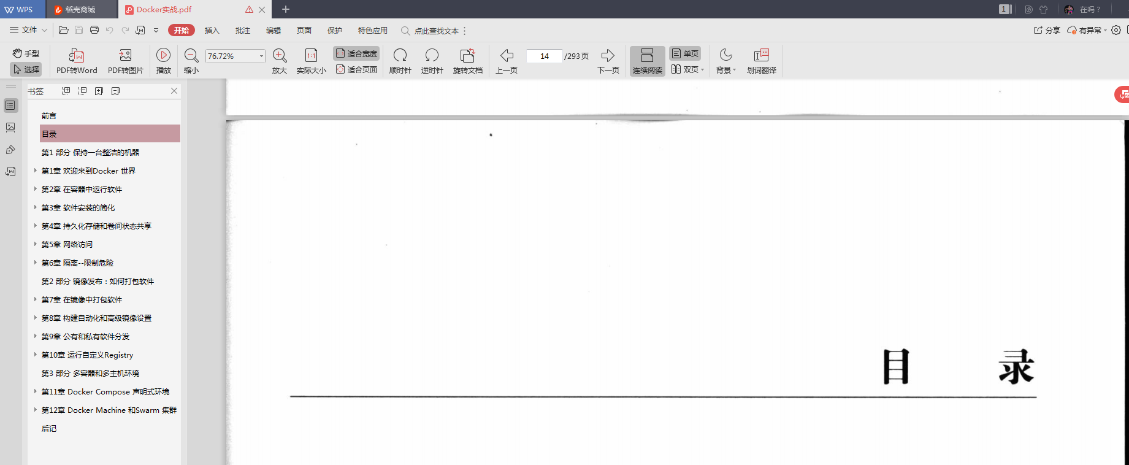Go to previous page with 上一页
The height and width of the screenshot is (465, 1129).
tap(507, 61)
